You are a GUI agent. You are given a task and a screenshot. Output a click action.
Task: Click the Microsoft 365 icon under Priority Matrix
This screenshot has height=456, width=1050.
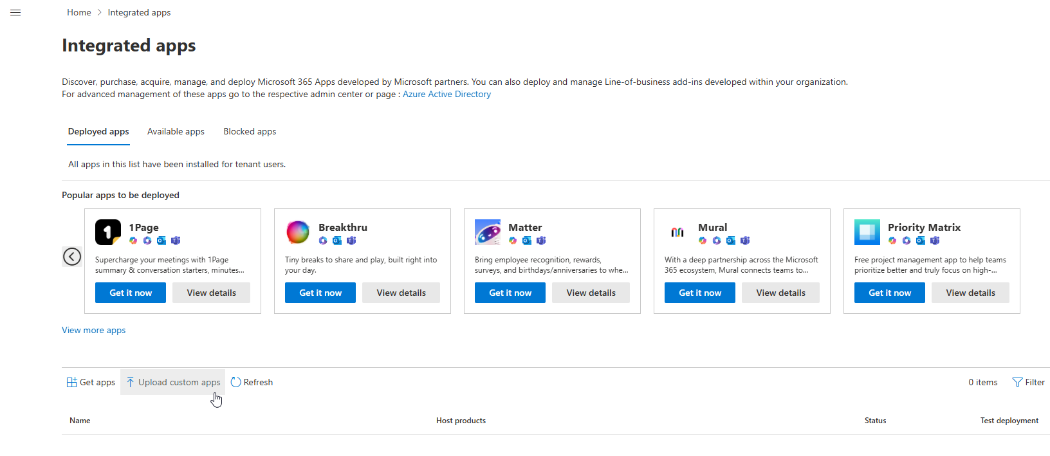[907, 241]
